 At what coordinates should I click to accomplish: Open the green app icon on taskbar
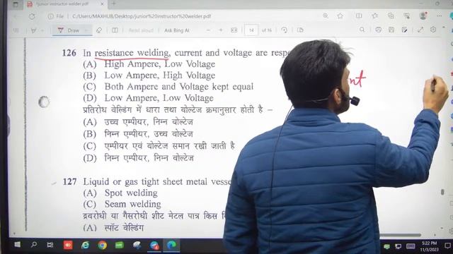point(120,245)
